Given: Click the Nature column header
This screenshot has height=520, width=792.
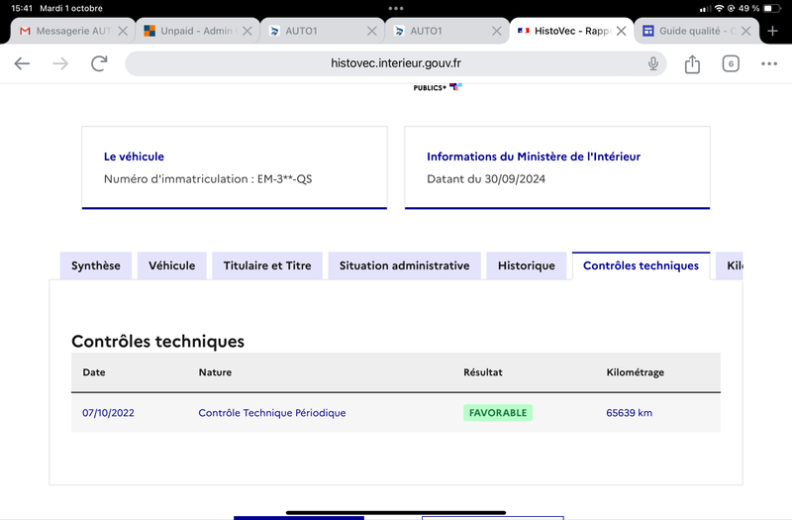Looking at the screenshot, I should click(x=215, y=372).
